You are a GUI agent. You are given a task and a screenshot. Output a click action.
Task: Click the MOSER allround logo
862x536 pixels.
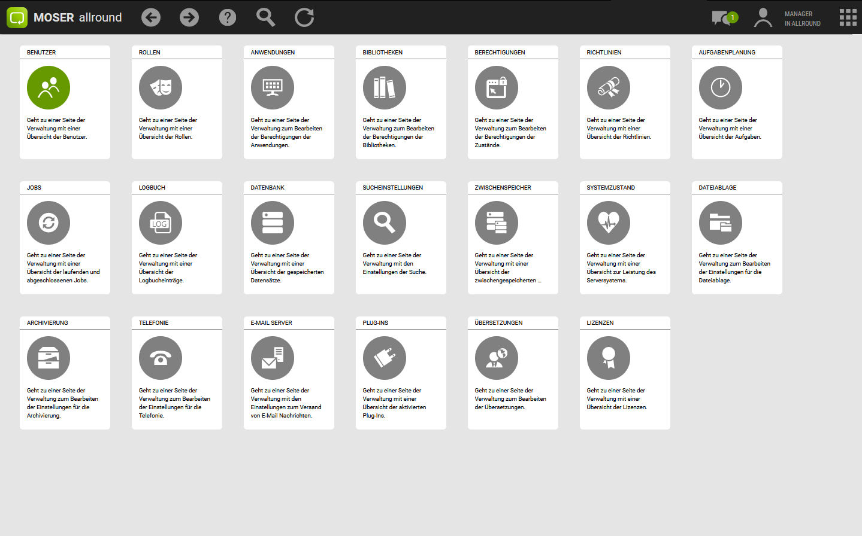[65, 17]
